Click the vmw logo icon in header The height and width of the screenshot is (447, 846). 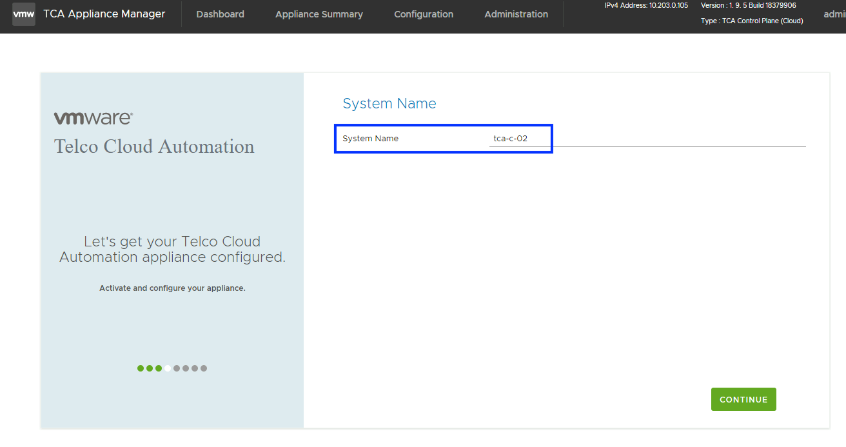pyautogui.click(x=24, y=14)
